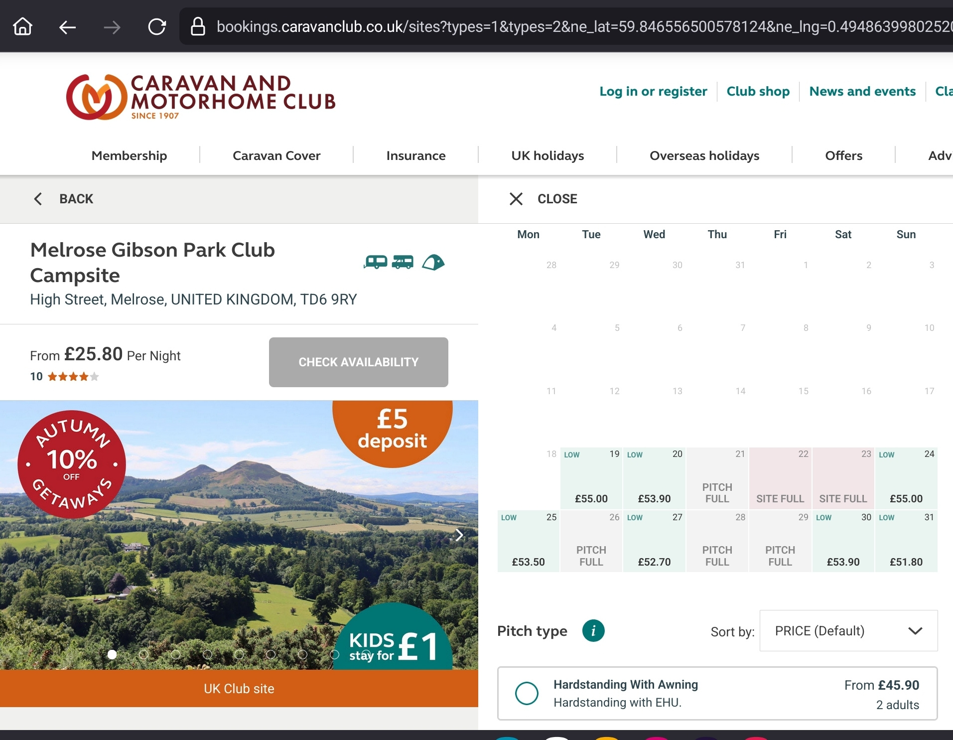Show Pitch type information
953x740 pixels.
tap(593, 631)
